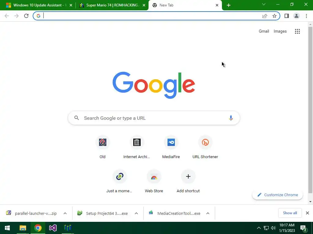Open the Web Store shortcut

pos(154,181)
